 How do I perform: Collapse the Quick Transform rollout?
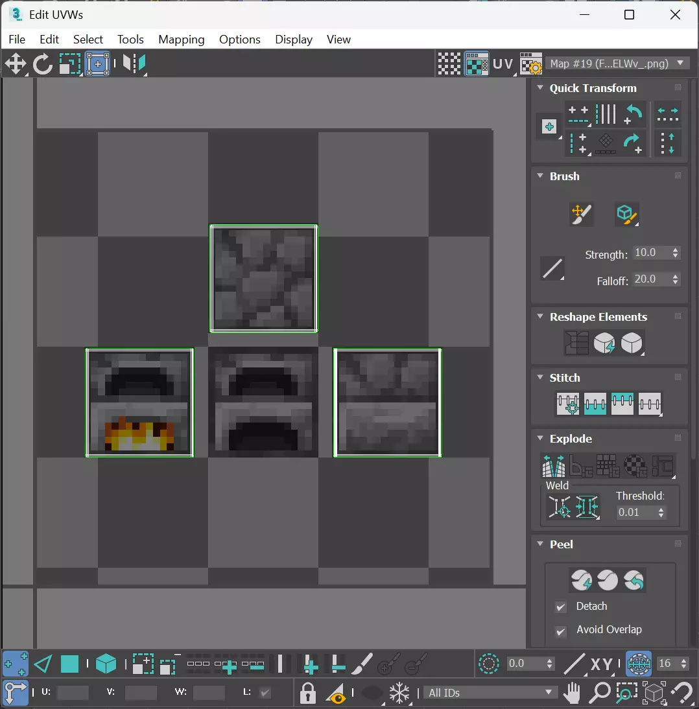(540, 87)
